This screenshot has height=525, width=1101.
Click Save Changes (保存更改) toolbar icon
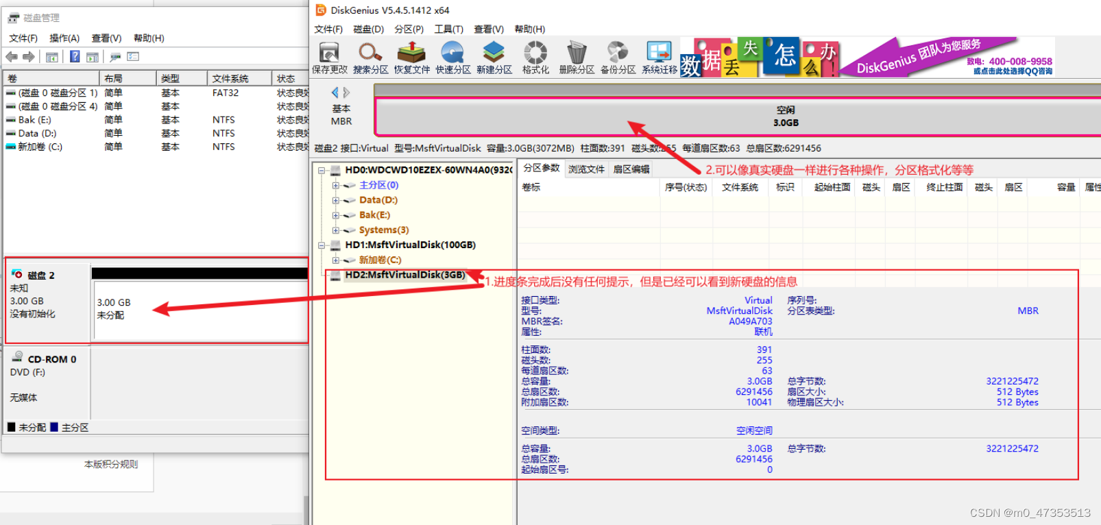point(330,58)
